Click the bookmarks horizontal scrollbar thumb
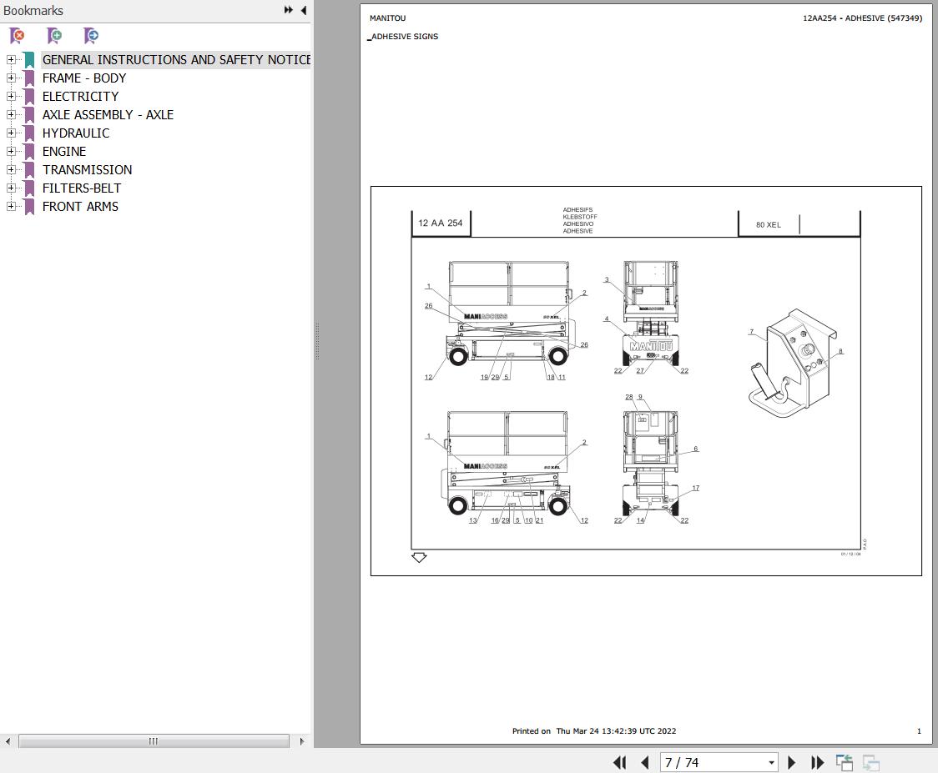The image size is (938, 773). [154, 741]
